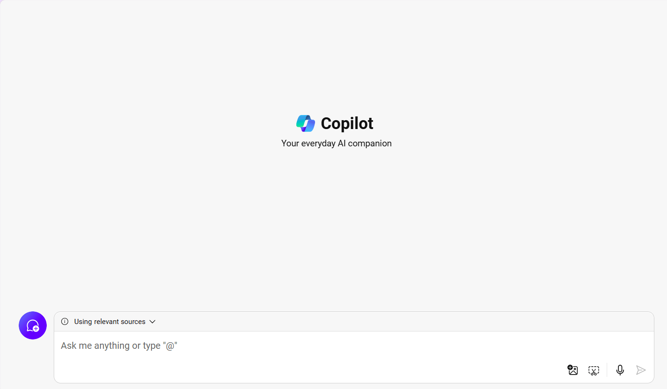The width and height of the screenshot is (667, 389).
Task: Click the divider between screenshot and microphone icons
Action: (607, 370)
